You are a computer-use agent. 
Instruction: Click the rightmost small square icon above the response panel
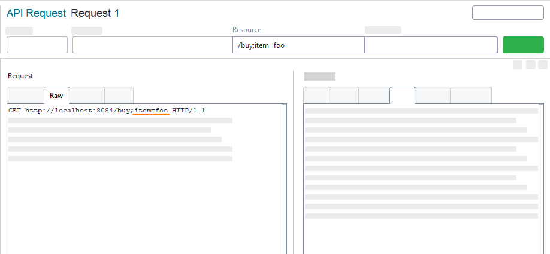tap(543, 65)
